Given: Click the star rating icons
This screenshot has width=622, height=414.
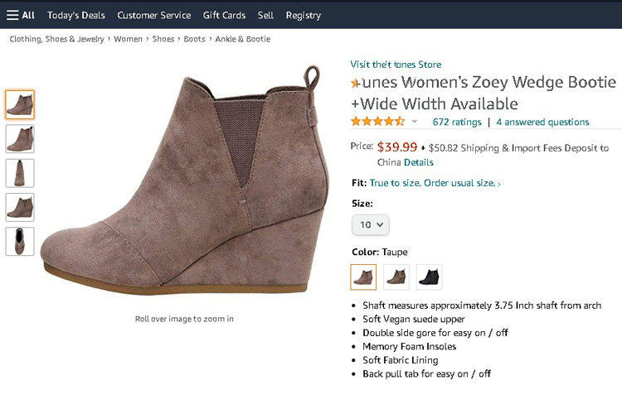Looking at the screenshot, I should 377,122.
